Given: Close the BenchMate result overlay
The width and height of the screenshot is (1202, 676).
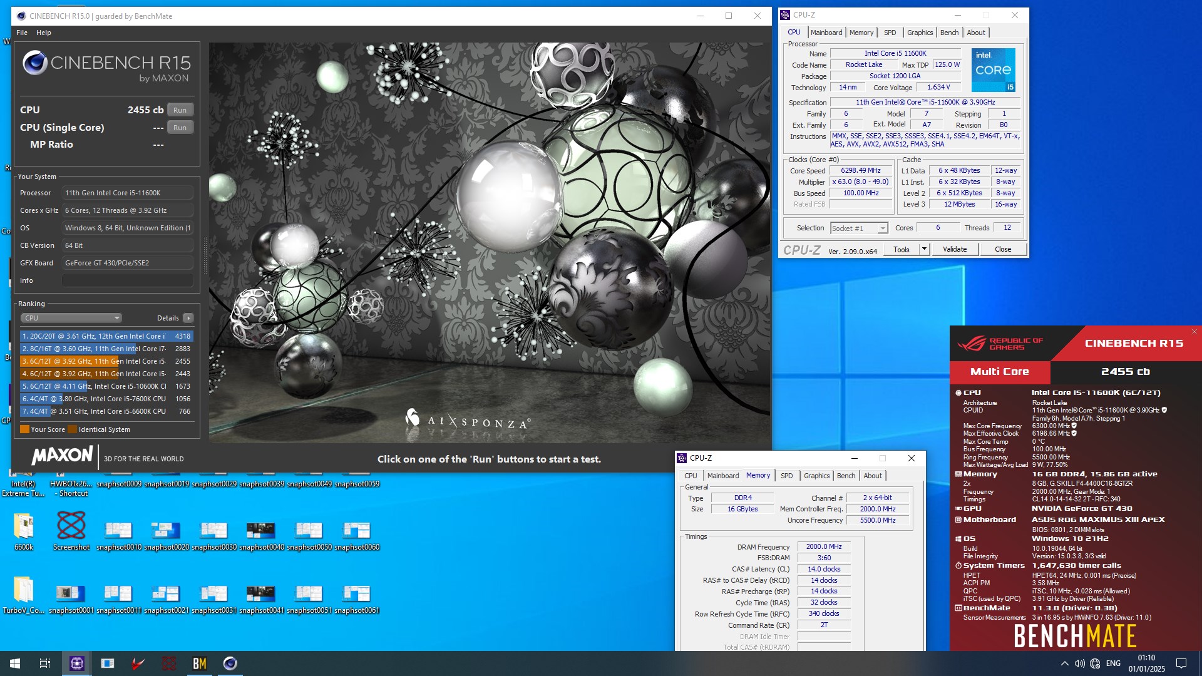Looking at the screenshot, I should tap(1194, 332).
